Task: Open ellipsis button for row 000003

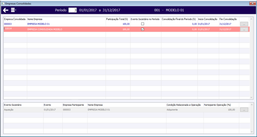Action: [x=244, y=24]
